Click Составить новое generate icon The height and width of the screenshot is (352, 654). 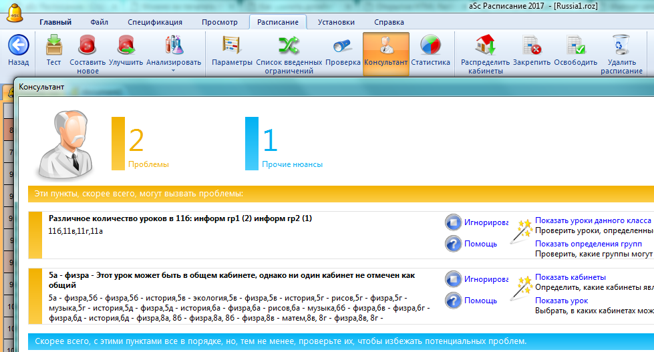pyautogui.click(x=88, y=46)
